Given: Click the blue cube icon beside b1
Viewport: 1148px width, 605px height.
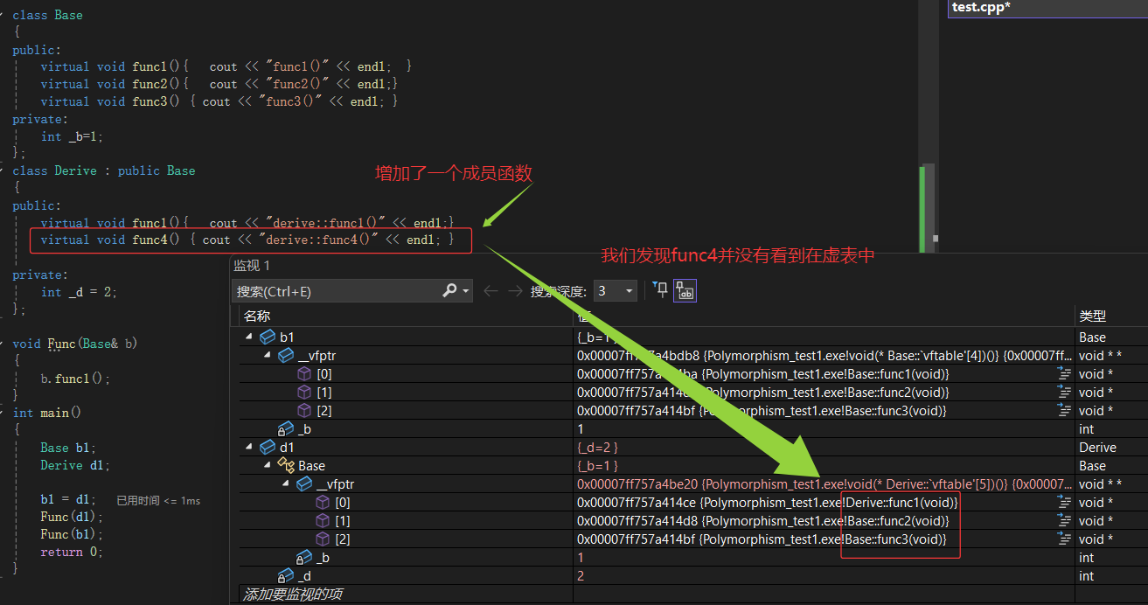Looking at the screenshot, I should [268, 337].
